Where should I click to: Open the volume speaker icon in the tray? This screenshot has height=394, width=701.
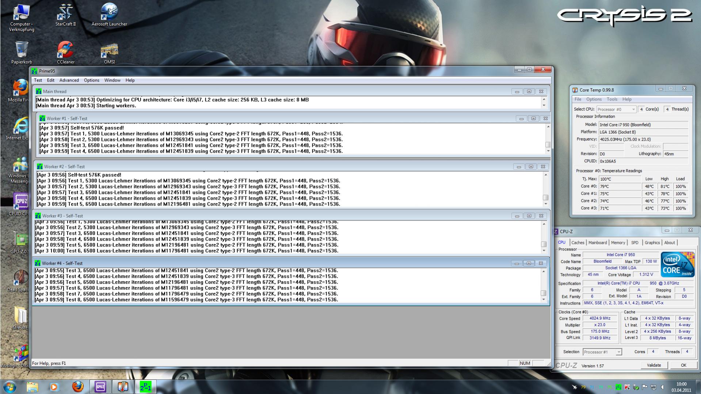[x=663, y=387]
